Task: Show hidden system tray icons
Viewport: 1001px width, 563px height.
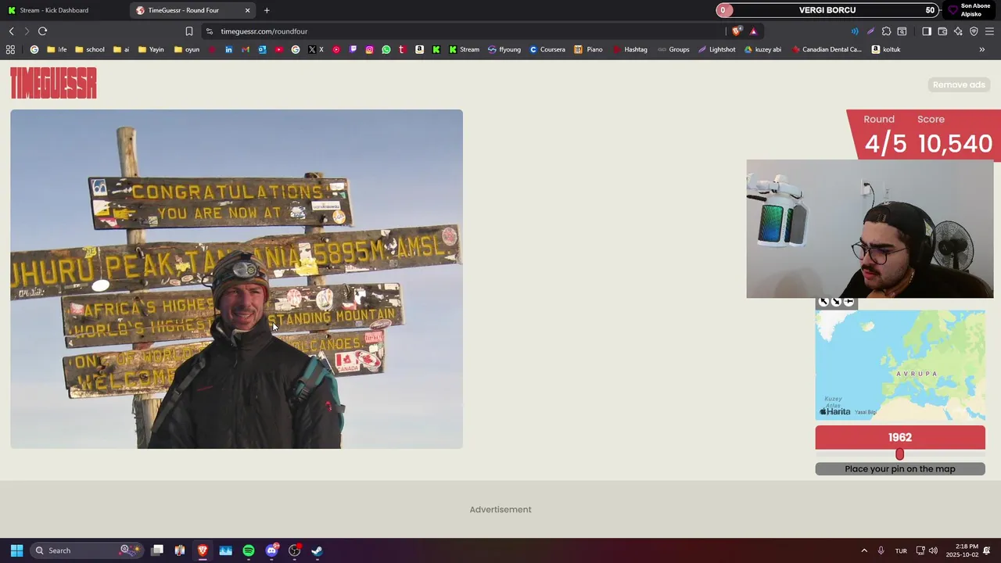Action: click(864, 550)
